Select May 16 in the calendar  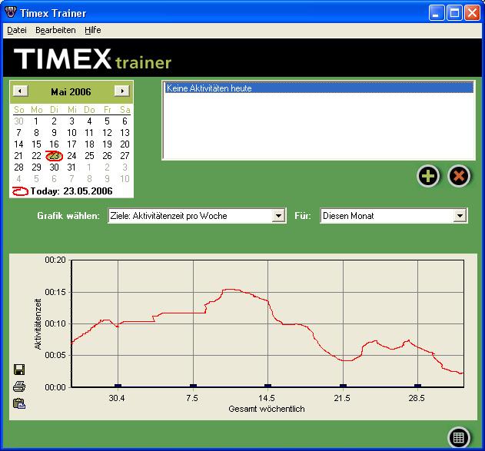click(x=54, y=144)
